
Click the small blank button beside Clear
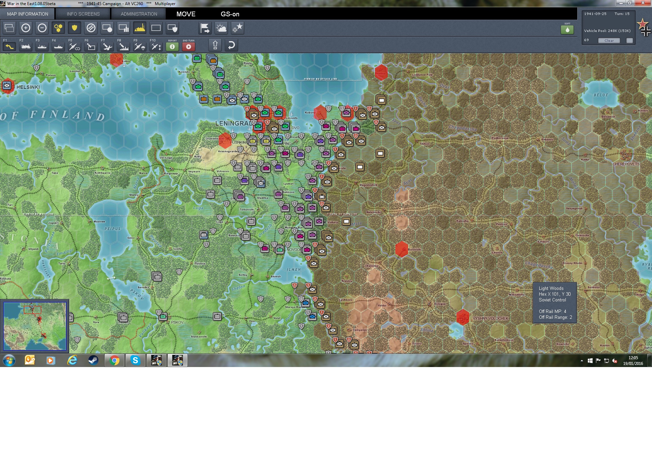[x=630, y=40]
